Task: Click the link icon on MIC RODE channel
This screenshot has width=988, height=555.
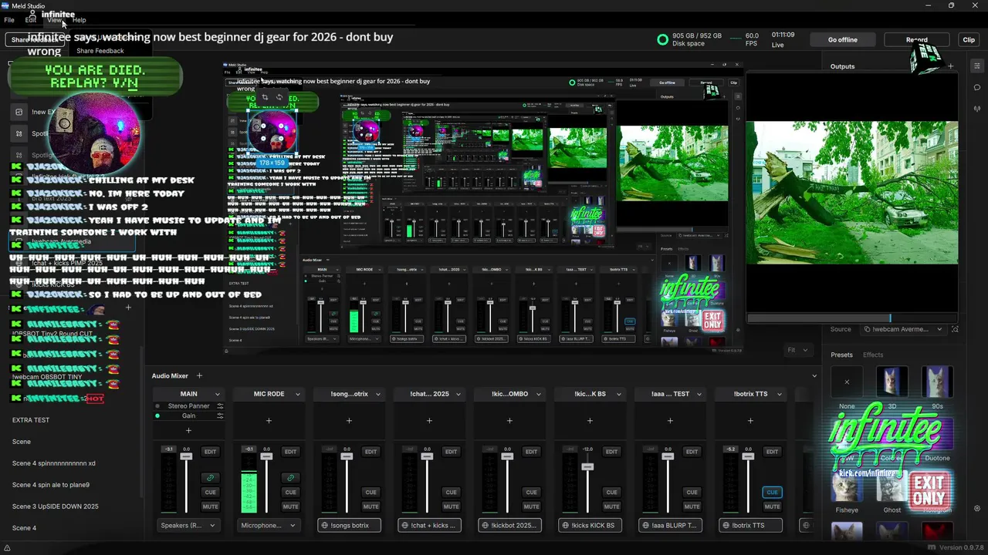Action: pos(290,478)
